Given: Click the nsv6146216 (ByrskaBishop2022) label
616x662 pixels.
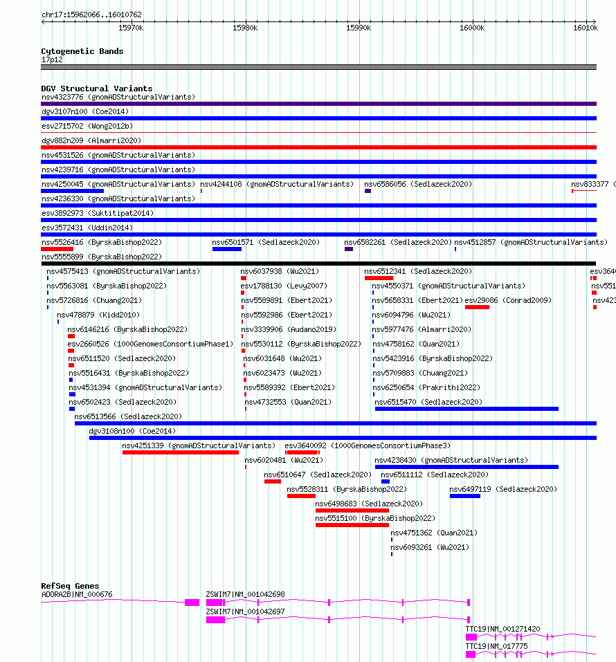Looking at the screenshot, I should pyautogui.click(x=127, y=330).
